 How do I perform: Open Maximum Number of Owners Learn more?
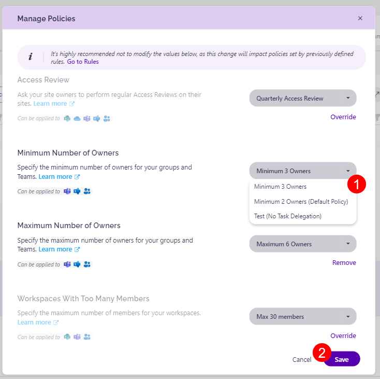pos(55,249)
